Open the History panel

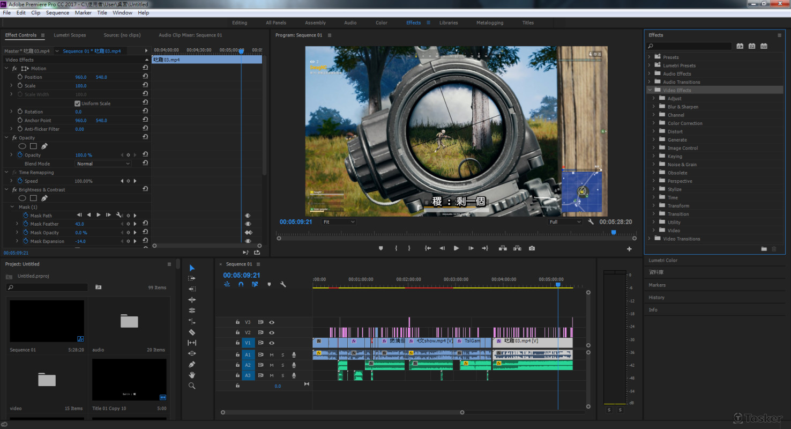coord(656,297)
